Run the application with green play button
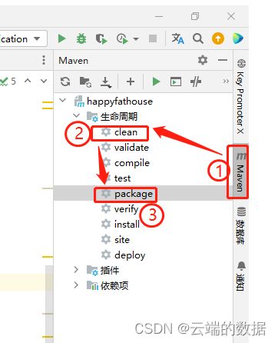Screen dimensions: 278x343 click(61, 39)
